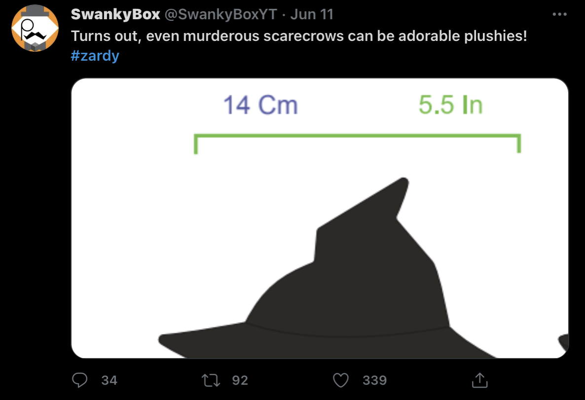
Task: Click the 14 Cm label in image
Action: tap(260, 105)
